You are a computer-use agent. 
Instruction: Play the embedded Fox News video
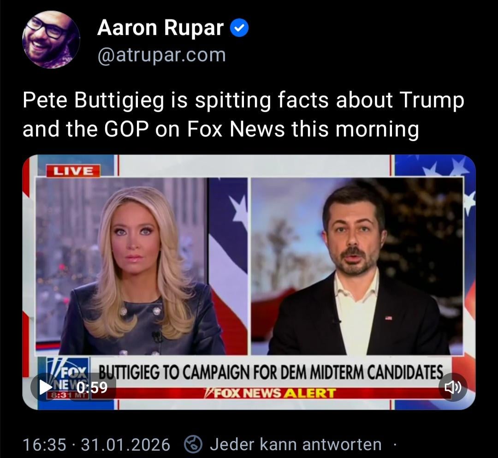[x=45, y=387]
